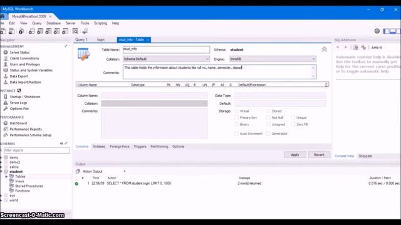The height and width of the screenshot is (225, 401).
Task: Click the Table Name input field
Action: [167, 49]
